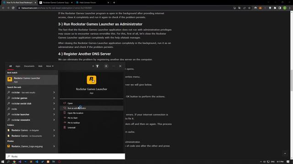Expand the 'rockstar games' suggestion arrow
Image resolution: width=293 pixels, height=164 pixels.
(54, 98)
